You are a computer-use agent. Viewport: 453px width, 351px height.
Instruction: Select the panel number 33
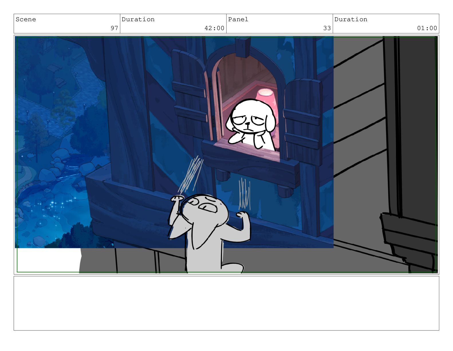point(327,28)
